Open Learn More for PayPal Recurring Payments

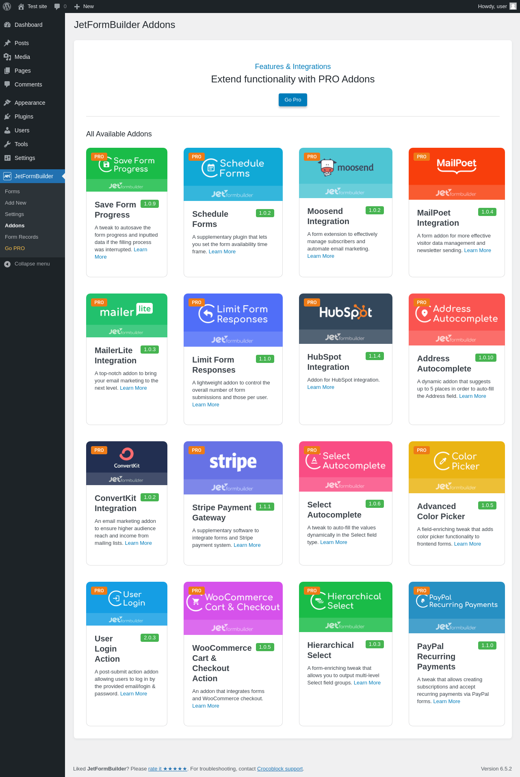pos(447,701)
